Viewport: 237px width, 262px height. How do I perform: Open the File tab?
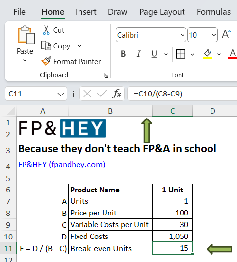pos(19,12)
